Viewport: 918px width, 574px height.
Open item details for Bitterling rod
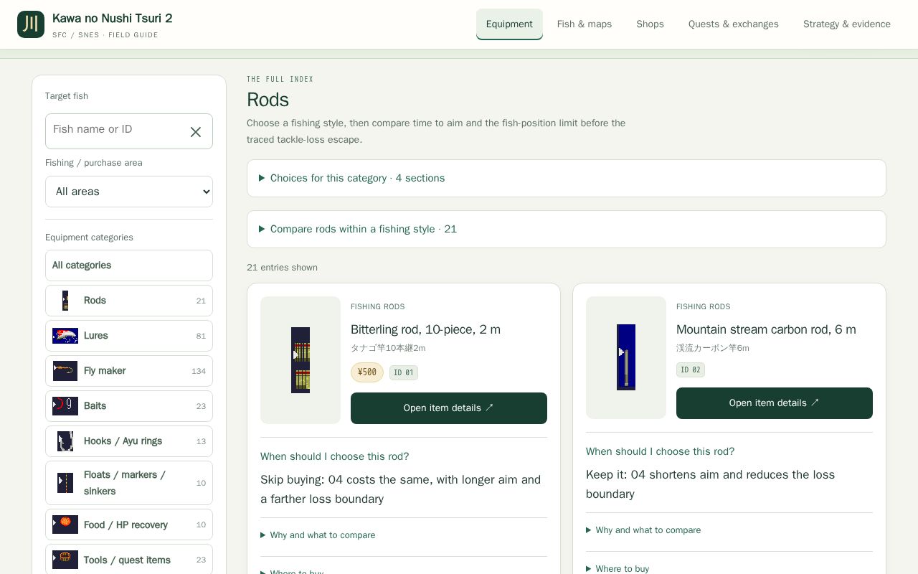tap(449, 408)
